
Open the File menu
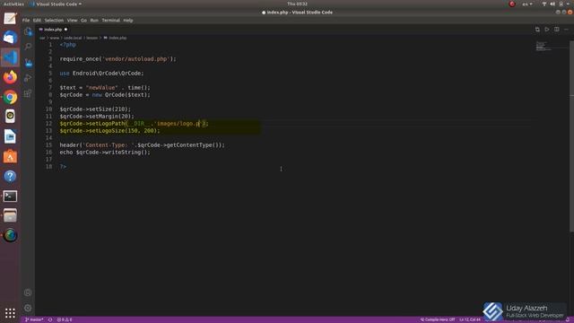[26, 20]
